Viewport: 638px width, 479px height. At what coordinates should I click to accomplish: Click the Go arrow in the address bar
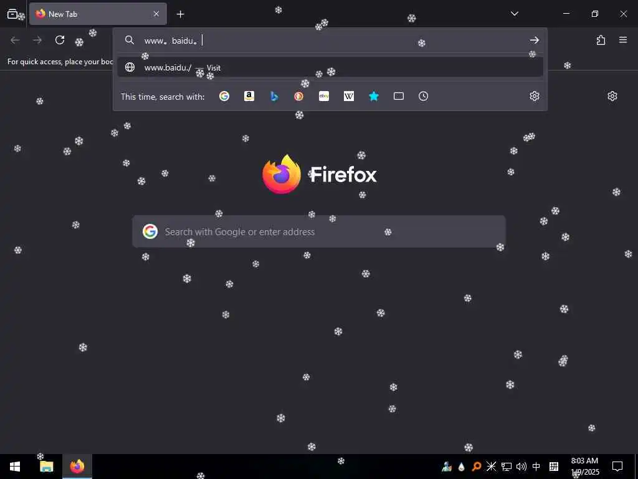[x=534, y=40]
